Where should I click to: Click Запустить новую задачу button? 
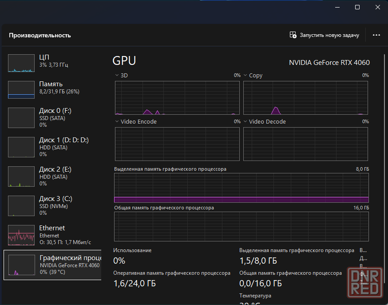[x=325, y=35]
